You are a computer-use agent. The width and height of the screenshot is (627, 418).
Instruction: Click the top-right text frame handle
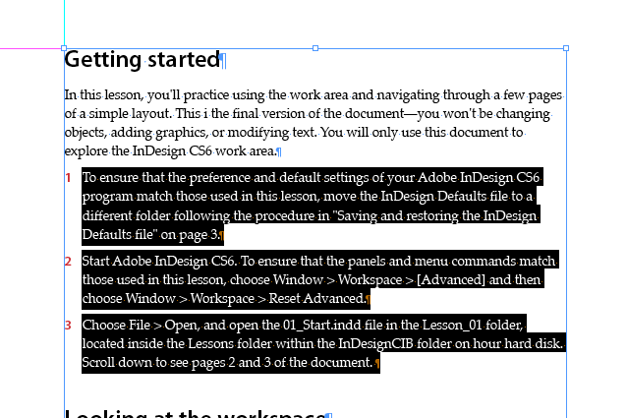tap(566, 48)
